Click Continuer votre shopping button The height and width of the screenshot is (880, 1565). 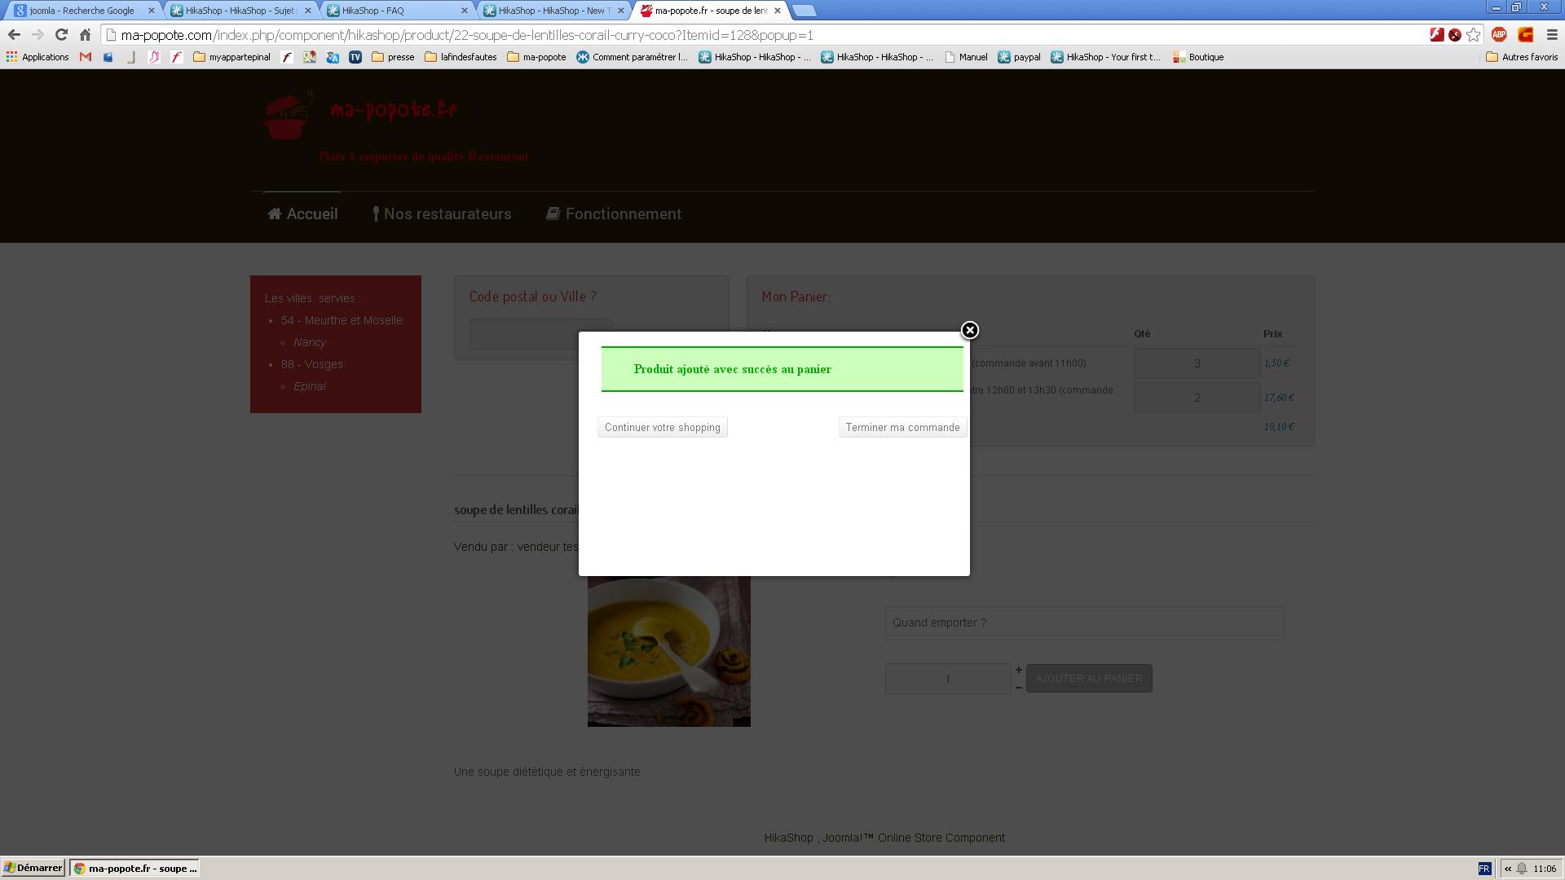pyautogui.click(x=662, y=428)
